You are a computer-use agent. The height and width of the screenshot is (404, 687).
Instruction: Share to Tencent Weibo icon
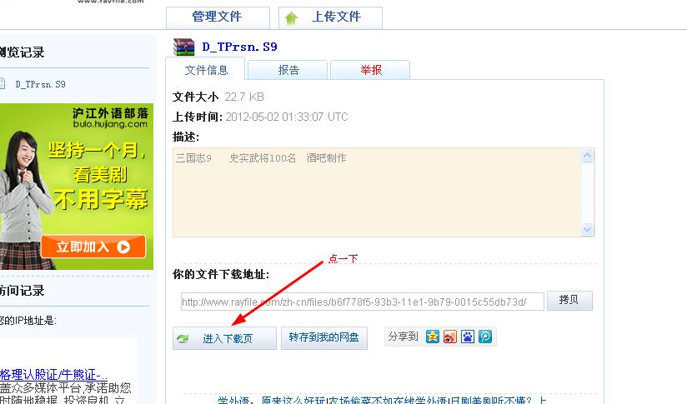coord(485,337)
